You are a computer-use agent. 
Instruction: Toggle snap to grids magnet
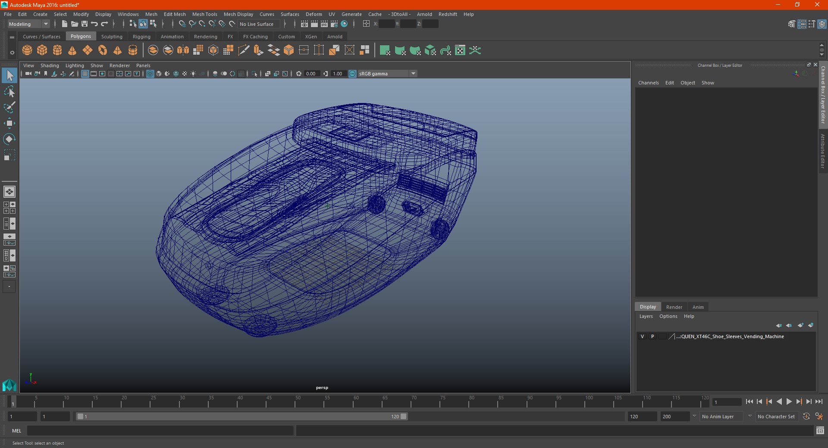[182, 24]
